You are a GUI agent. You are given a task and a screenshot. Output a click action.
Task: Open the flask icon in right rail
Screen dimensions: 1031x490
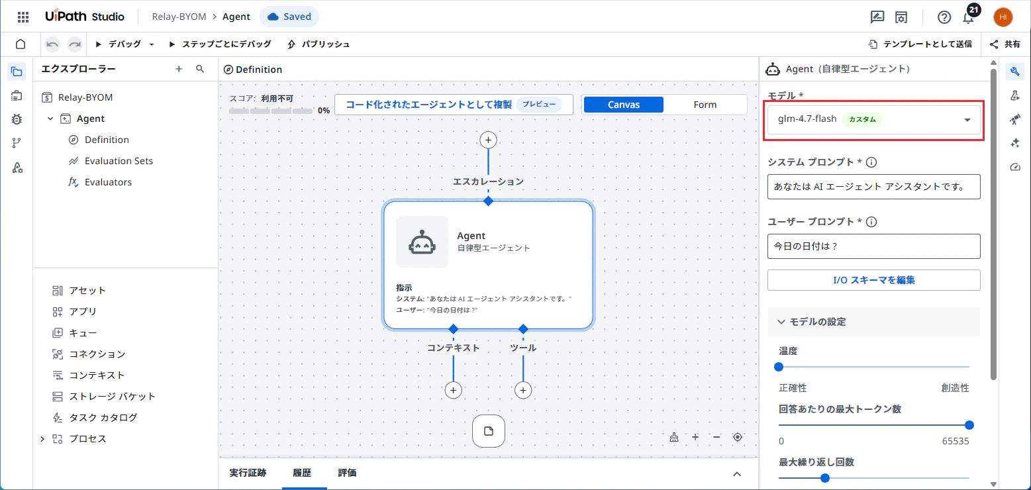1014,95
